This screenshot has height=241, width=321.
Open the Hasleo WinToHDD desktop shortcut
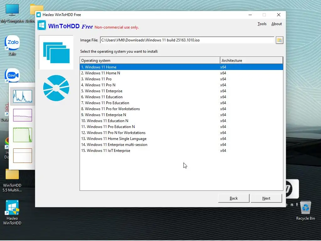(x=12, y=212)
